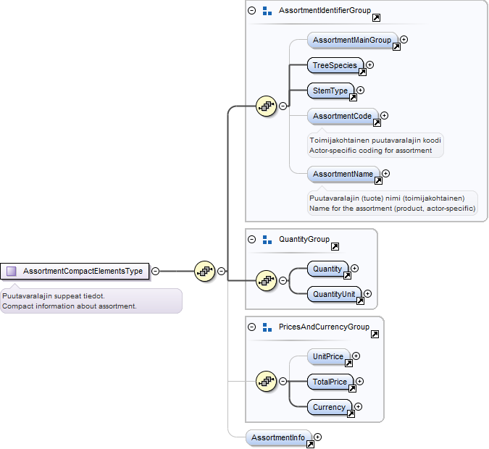The image size is (489, 449).
Task: Select the Quantity element
Action: 327,269
